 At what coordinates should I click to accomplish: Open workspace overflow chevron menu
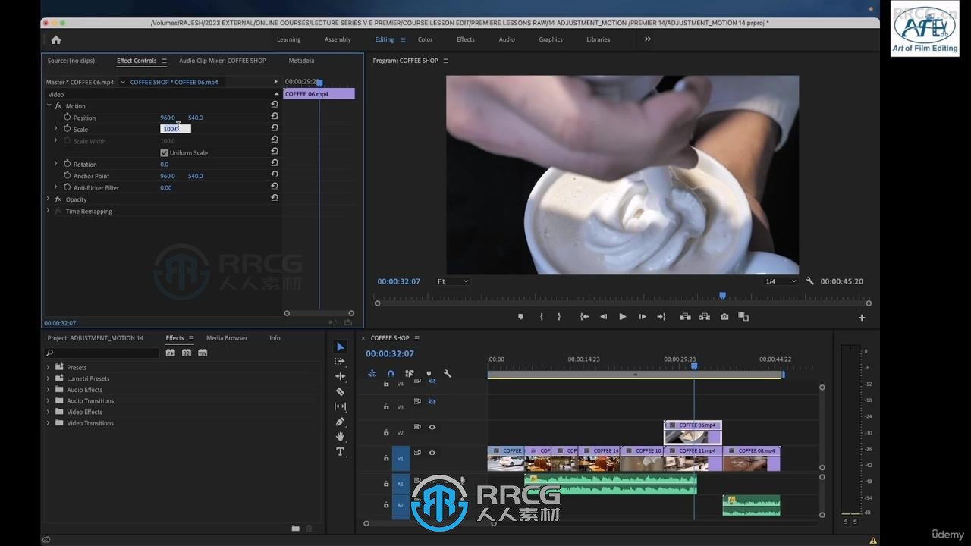[x=648, y=39]
